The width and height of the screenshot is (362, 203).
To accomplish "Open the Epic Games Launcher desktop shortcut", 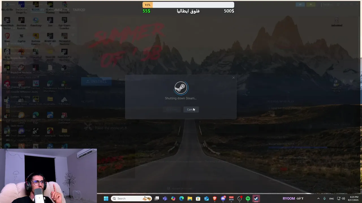I will coord(64,23).
